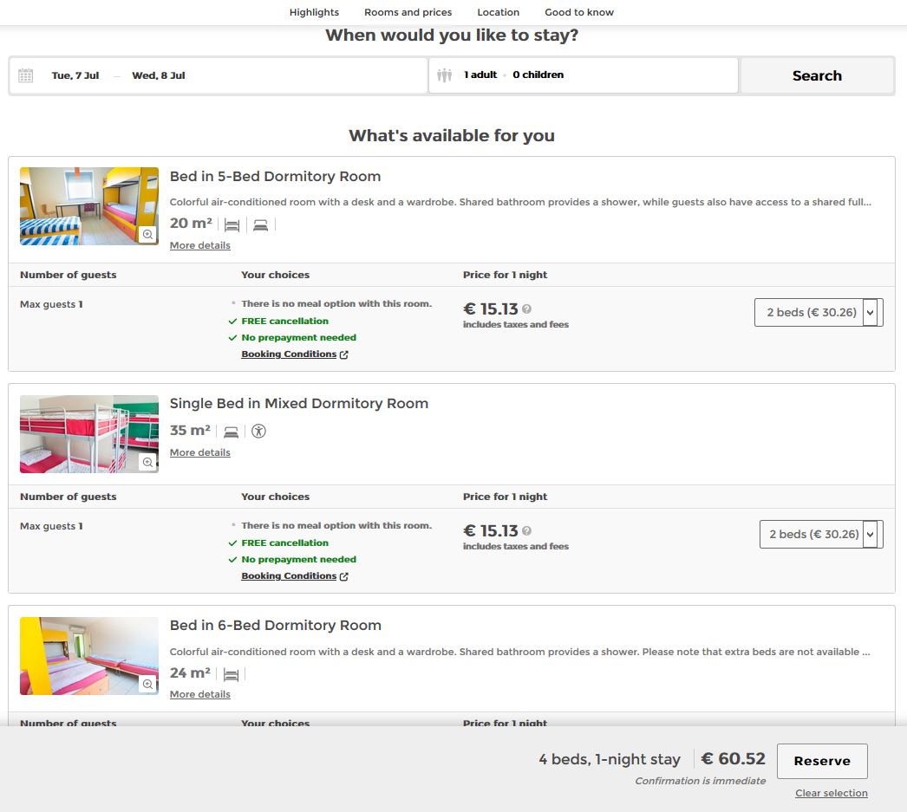907x812 pixels.
Task: Go to Rooms and prices tab
Action: coord(408,12)
